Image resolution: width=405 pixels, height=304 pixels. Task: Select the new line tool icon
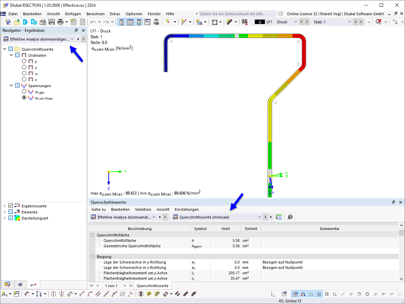183,22
